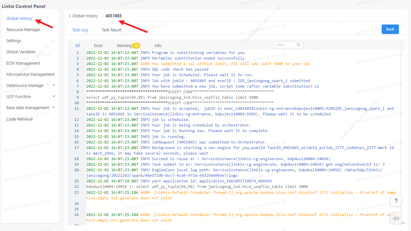Expand the DataSource Manage submenu
The width and height of the screenshot is (411, 231).
(x=54, y=85)
